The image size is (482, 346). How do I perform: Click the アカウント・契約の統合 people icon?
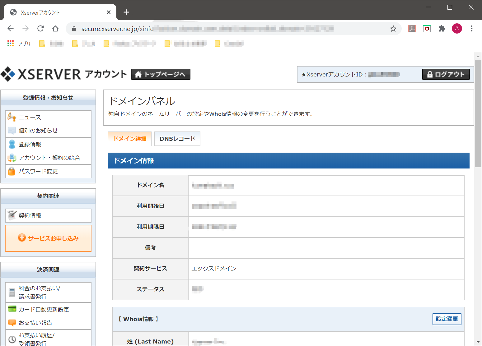pyautogui.click(x=12, y=158)
